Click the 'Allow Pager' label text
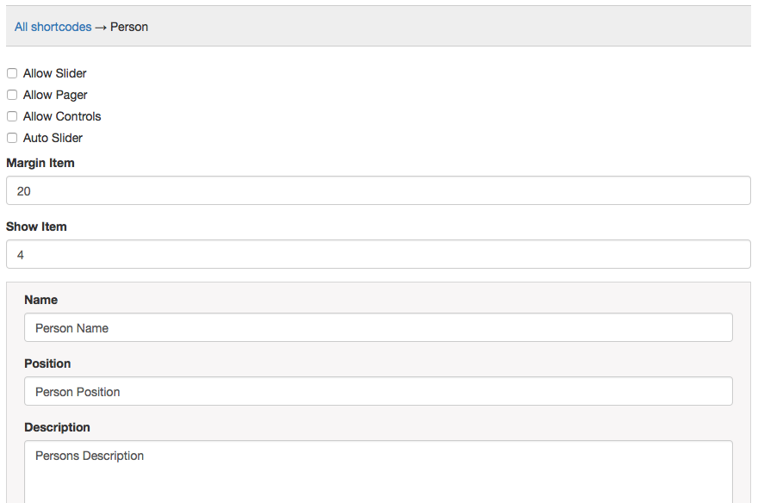Viewport: 758px width, 503px height. click(55, 95)
